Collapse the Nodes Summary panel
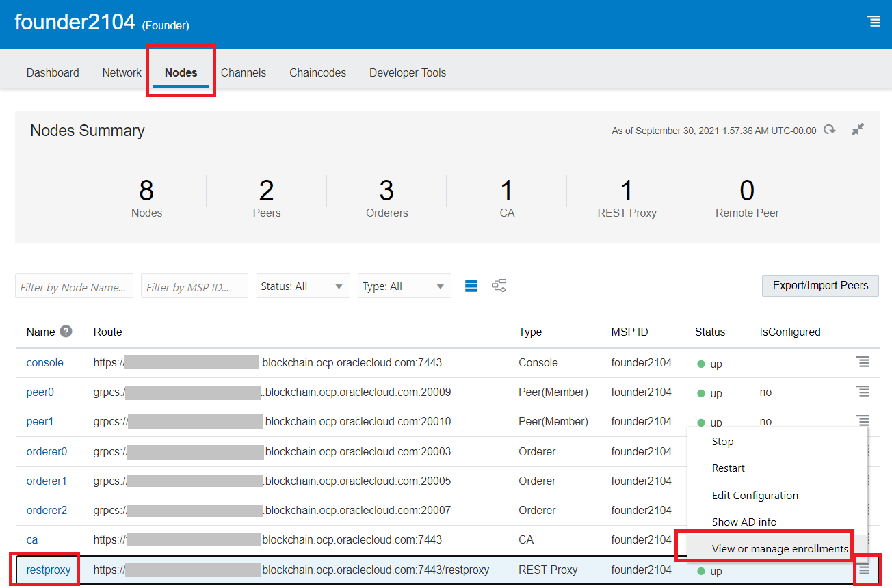 coord(858,129)
